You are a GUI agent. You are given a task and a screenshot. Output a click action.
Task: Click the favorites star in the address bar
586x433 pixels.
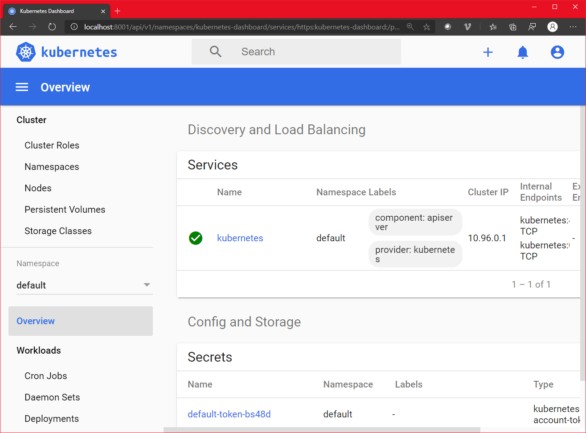(x=426, y=27)
